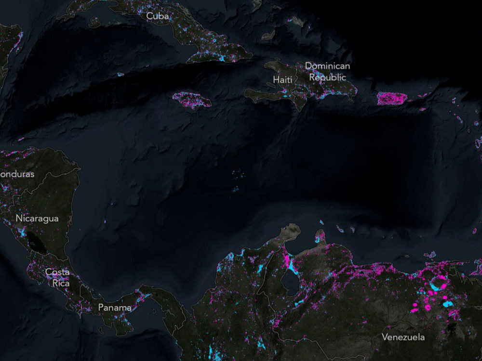Click the Dominican Republic label
The width and height of the screenshot is (482, 361).
coord(328,71)
